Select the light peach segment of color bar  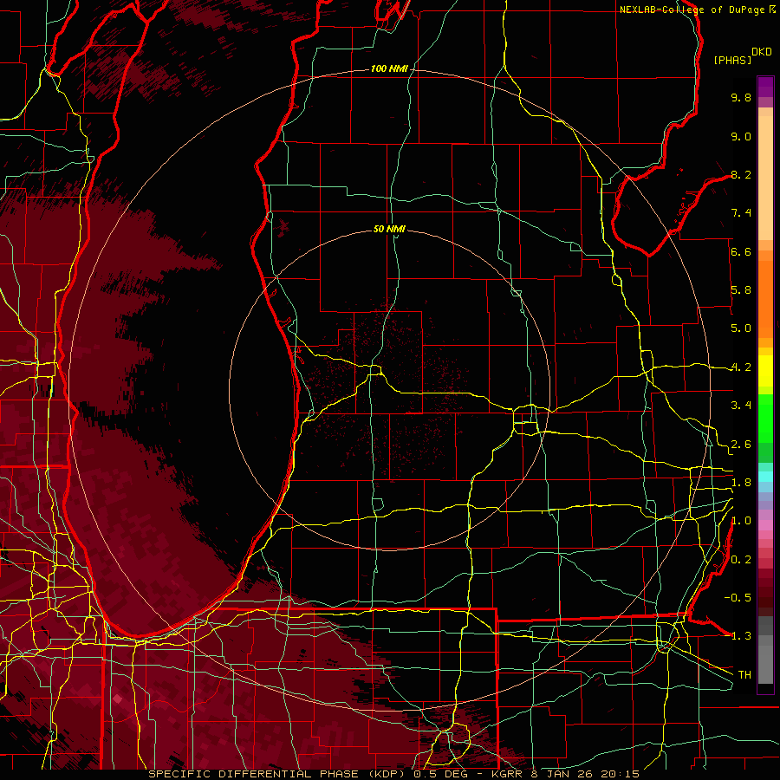coord(765,178)
